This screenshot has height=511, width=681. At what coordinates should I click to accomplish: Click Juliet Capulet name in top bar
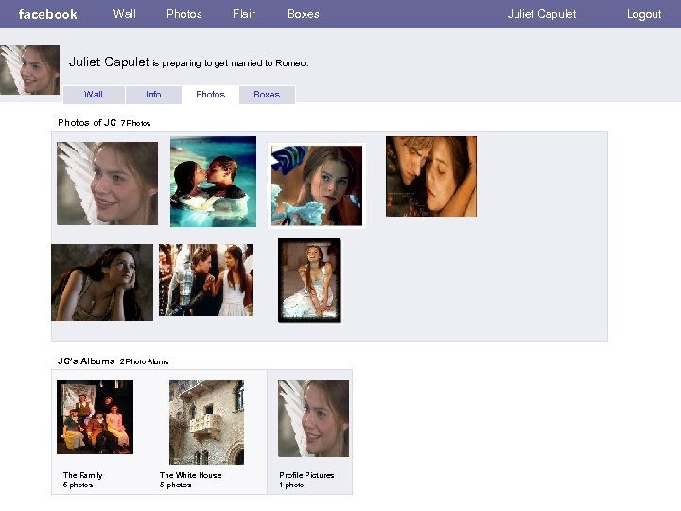pos(542,14)
